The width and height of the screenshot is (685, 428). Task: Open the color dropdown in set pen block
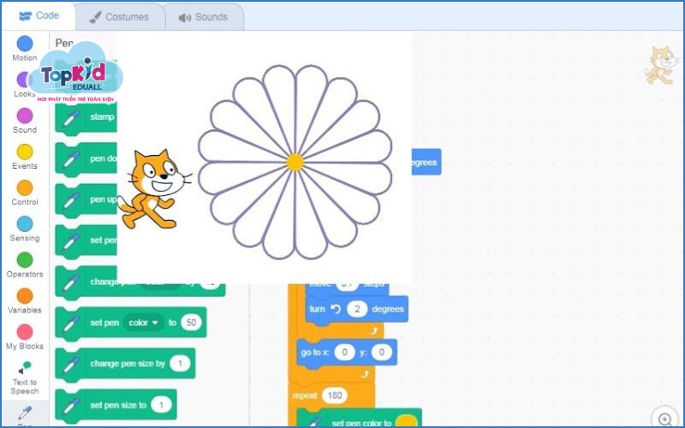tap(143, 323)
